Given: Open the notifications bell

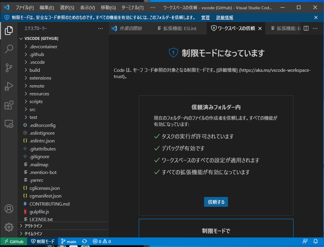Looking at the screenshot, I should [316, 241].
